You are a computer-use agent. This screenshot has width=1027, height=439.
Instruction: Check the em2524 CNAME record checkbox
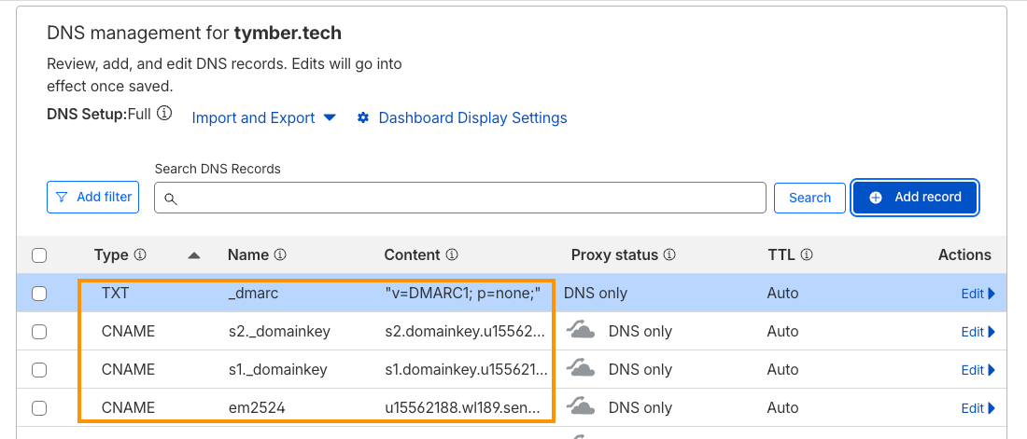click(39, 408)
